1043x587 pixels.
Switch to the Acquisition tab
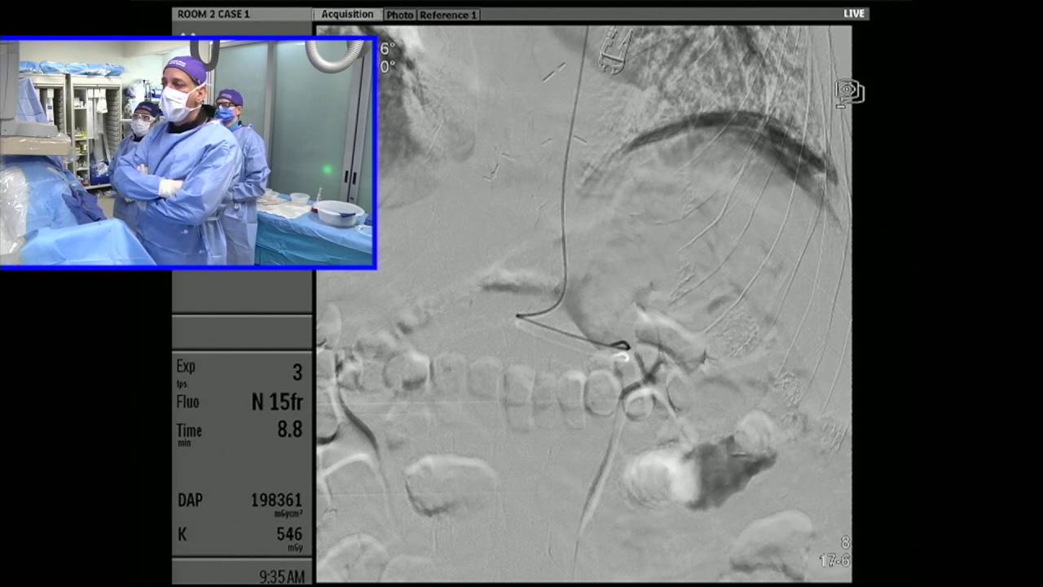click(347, 14)
